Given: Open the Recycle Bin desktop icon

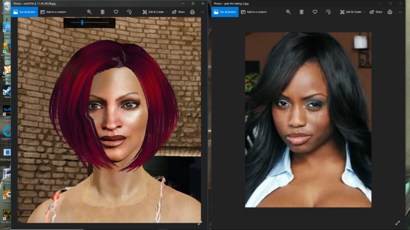Looking at the screenshot, I should 7,8.
